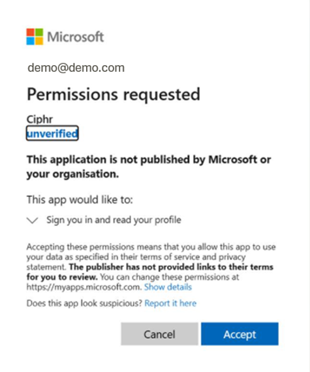Open the Show details link
The image size is (310, 372).
click(x=168, y=287)
